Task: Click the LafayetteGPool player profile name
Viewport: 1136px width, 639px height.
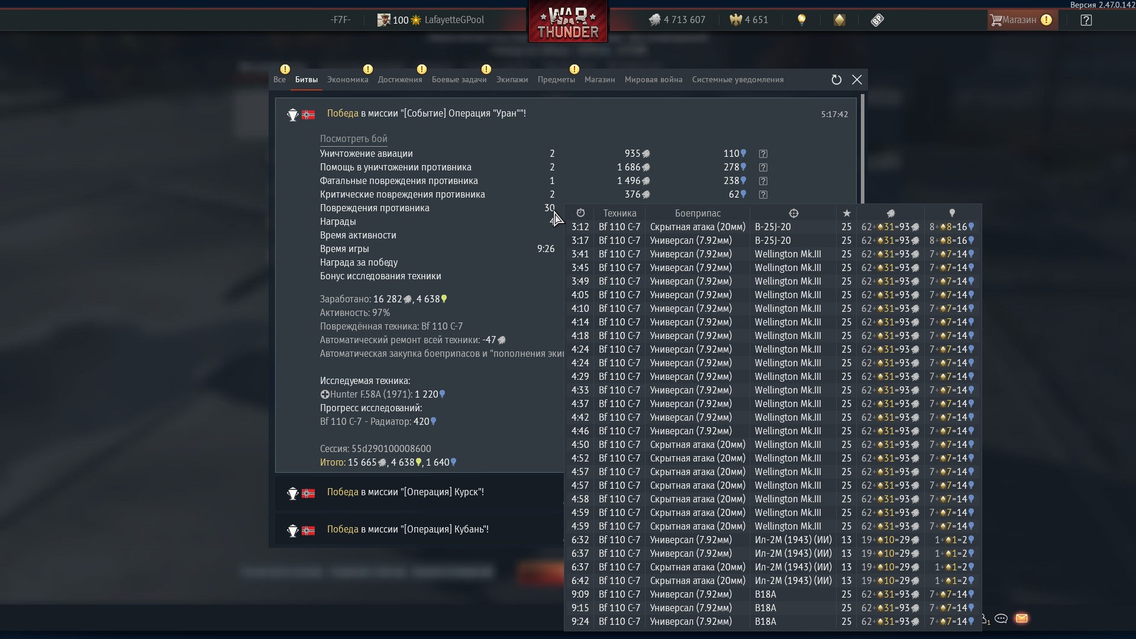Action: [454, 20]
